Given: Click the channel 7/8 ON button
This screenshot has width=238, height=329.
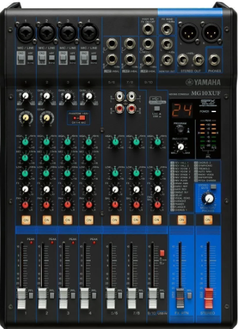Looking at the screenshot, I should coord(136,220).
